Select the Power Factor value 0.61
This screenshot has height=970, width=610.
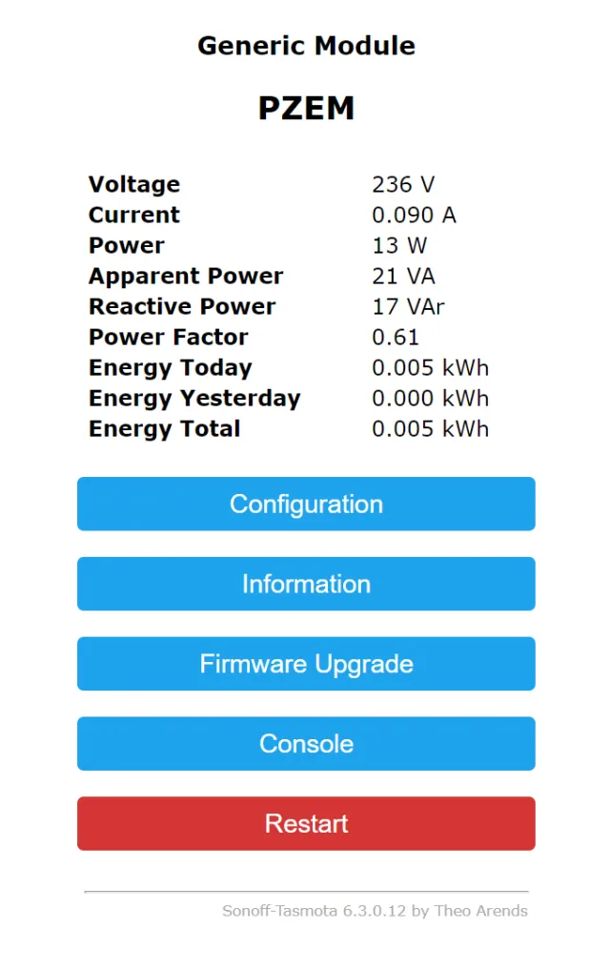tap(395, 337)
